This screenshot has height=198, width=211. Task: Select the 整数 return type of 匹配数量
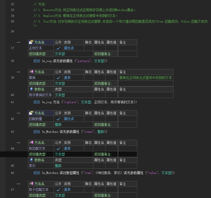58,125
